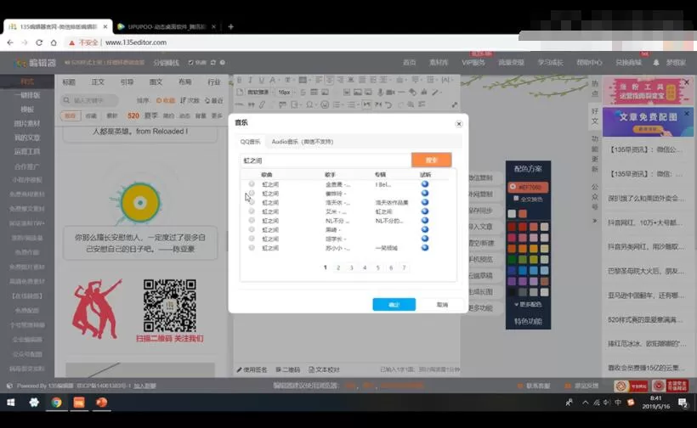The width and height of the screenshot is (697, 428).
Task: Switch to Audio音乐 tab
Action: click(x=303, y=142)
